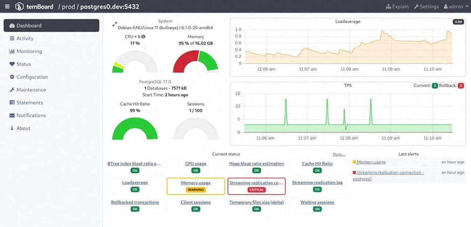This screenshot has width=471, height=227.
Task: Click the red square beside Streaming replication alert
Action: click(354, 172)
